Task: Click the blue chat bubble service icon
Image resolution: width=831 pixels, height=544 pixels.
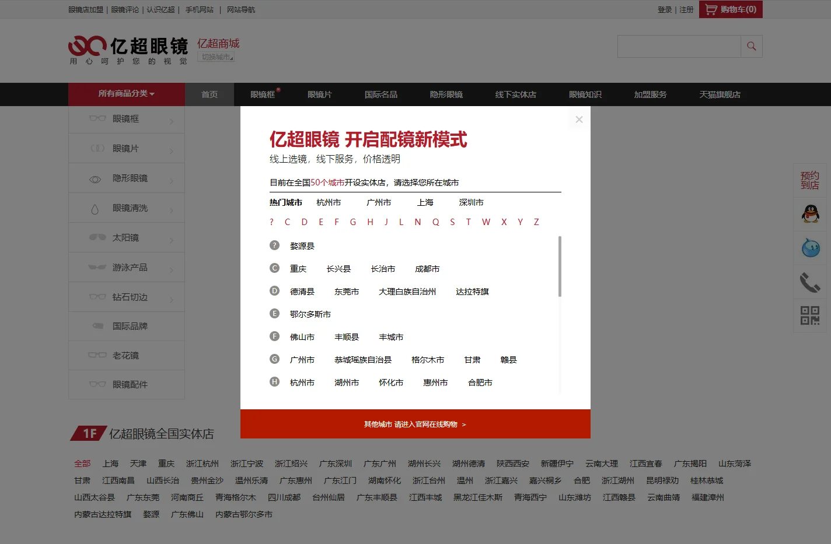Action: click(810, 248)
